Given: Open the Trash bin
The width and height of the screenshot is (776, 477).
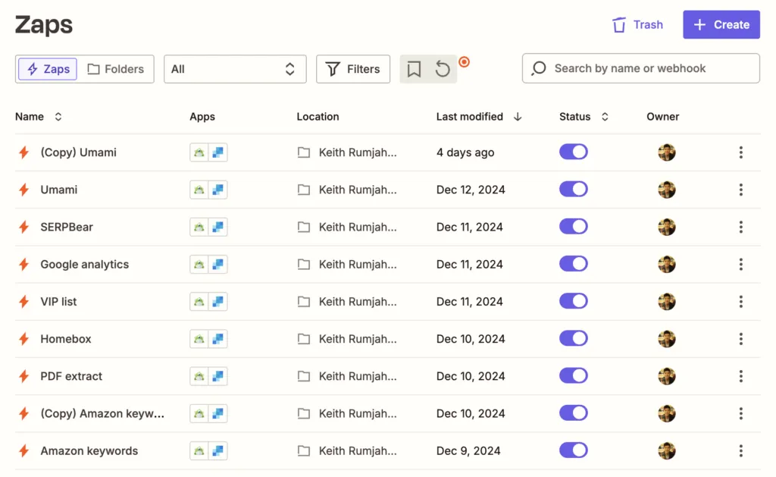Looking at the screenshot, I should point(637,24).
